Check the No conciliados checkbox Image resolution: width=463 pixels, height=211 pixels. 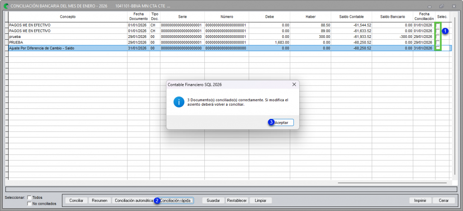click(29, 203)
